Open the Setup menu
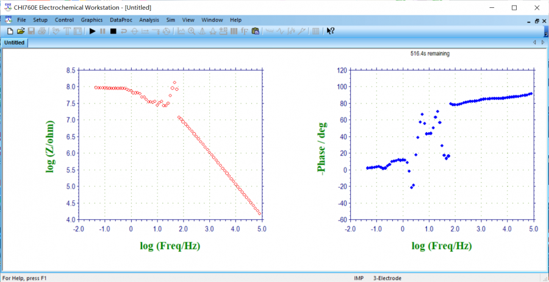Screen dimensions: 549x282 tap(40, 20)
